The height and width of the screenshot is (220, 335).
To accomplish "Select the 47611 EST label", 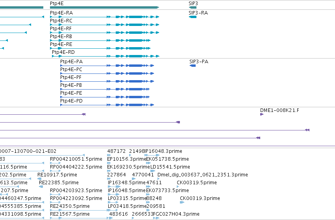I will tap(154, 183).
